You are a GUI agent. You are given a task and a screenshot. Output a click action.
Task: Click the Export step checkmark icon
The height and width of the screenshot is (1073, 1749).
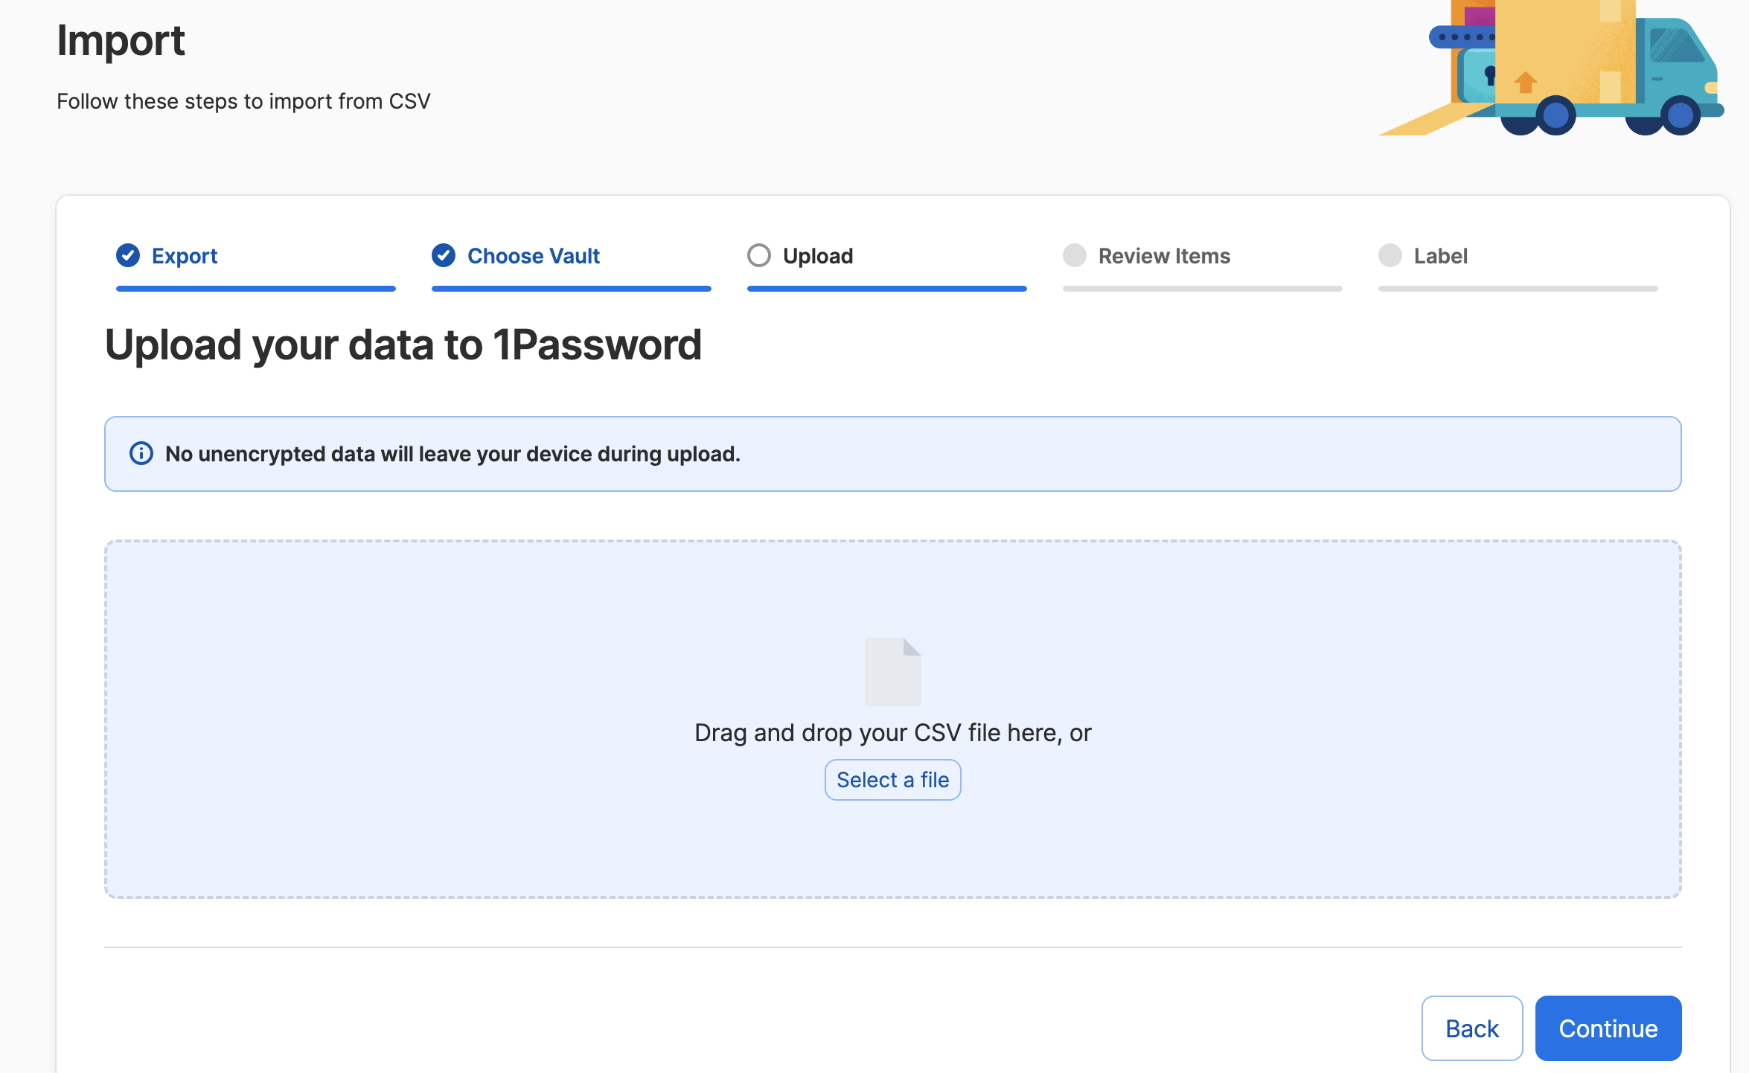click(x=128, y=255)
